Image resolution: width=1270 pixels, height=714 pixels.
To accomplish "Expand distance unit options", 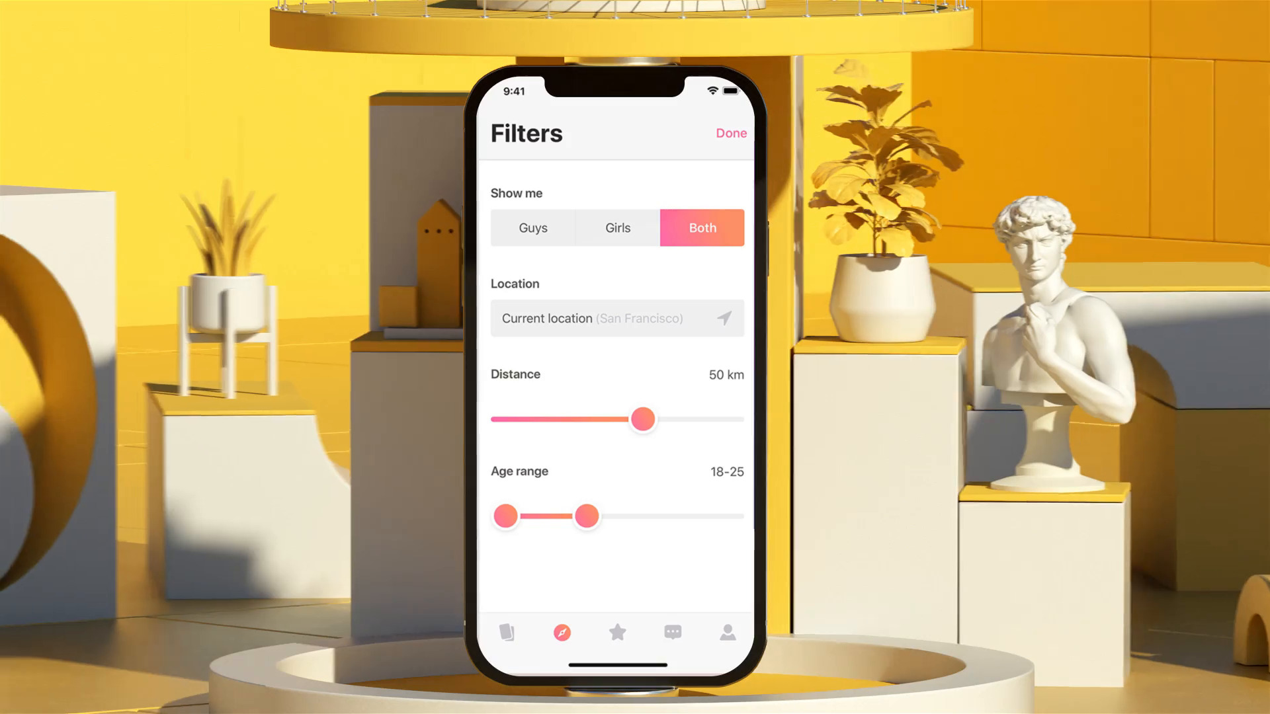I will [x=726, y=374].
